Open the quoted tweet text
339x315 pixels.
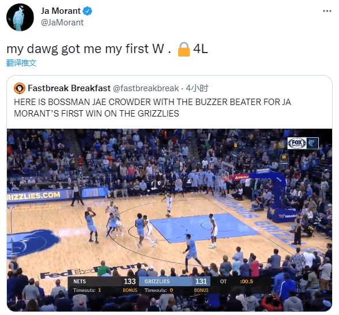click(152, 108)
